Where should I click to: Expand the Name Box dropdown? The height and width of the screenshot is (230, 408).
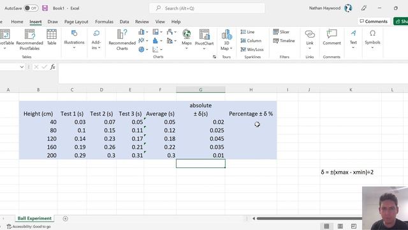click(x=22, y=67)
